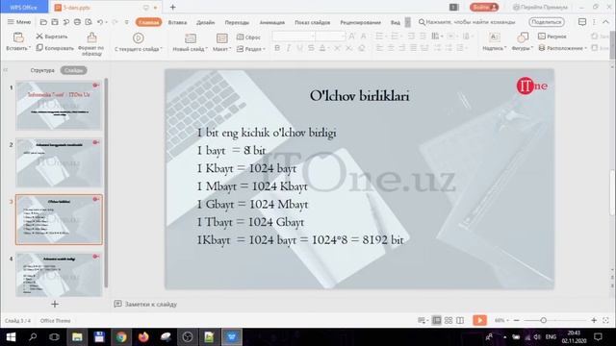Switch to slide sorter view icon
The image size is (616, 346).
[449, 320]
